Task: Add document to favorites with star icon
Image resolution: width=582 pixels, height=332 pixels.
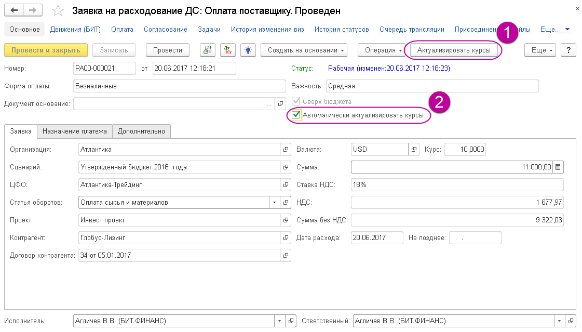Action: point(58,10)
